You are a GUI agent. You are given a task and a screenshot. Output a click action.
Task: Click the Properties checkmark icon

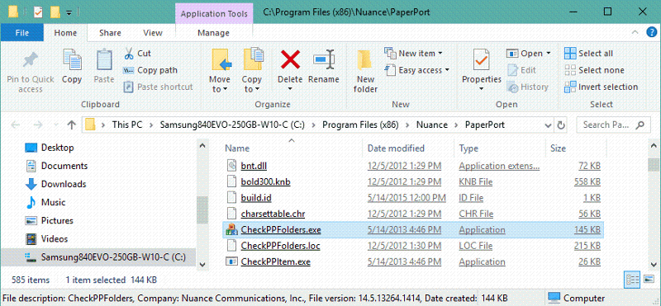point(482,59)
